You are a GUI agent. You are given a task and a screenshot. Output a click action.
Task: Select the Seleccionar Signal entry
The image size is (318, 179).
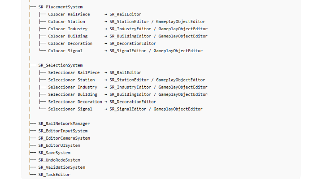tap(70, 109)
